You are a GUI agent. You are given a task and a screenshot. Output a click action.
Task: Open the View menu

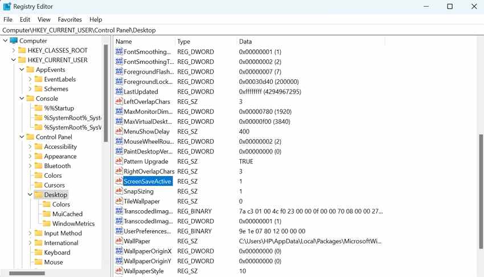tap(44, 19)
